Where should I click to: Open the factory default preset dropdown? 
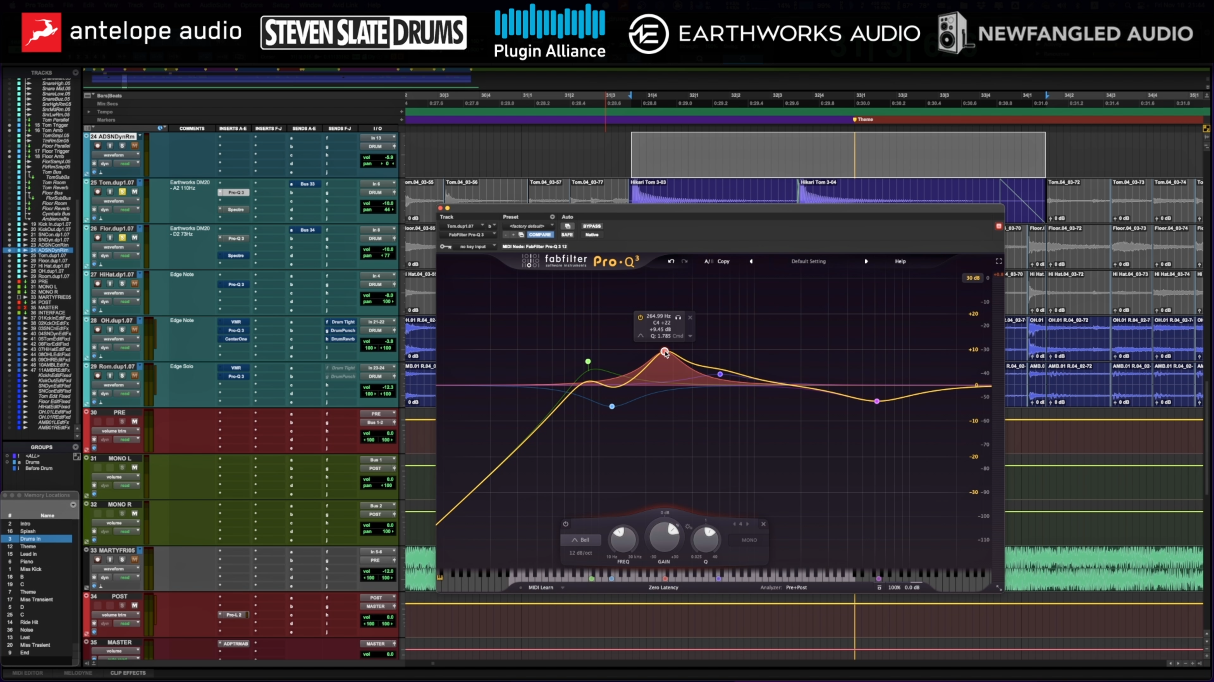coord(529,226)
